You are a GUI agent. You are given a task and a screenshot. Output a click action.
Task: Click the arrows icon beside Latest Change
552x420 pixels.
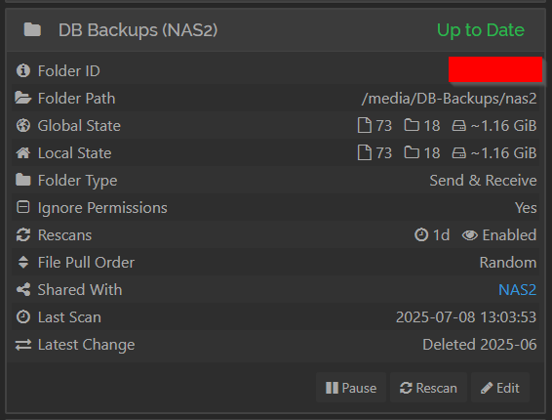[x=23, y=345]
